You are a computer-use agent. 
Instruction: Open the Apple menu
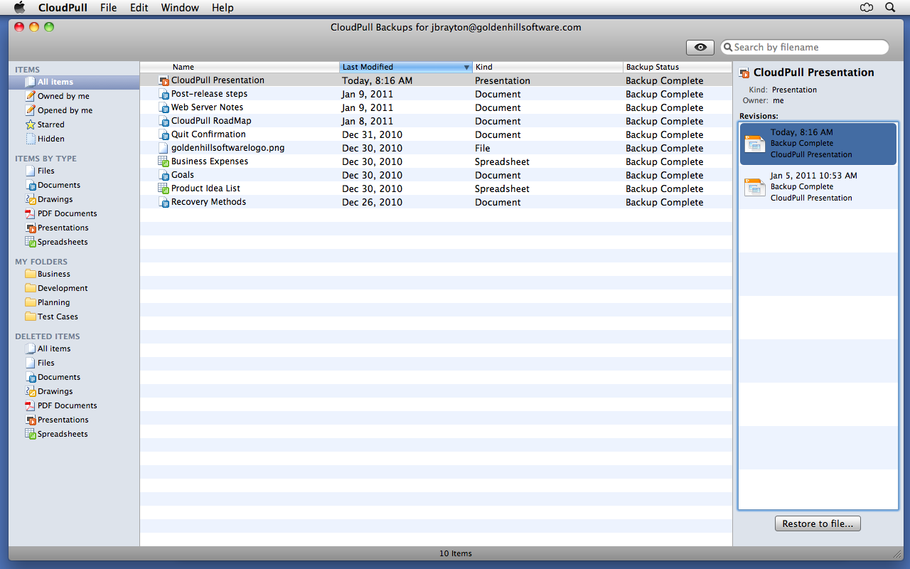(19, 8)
